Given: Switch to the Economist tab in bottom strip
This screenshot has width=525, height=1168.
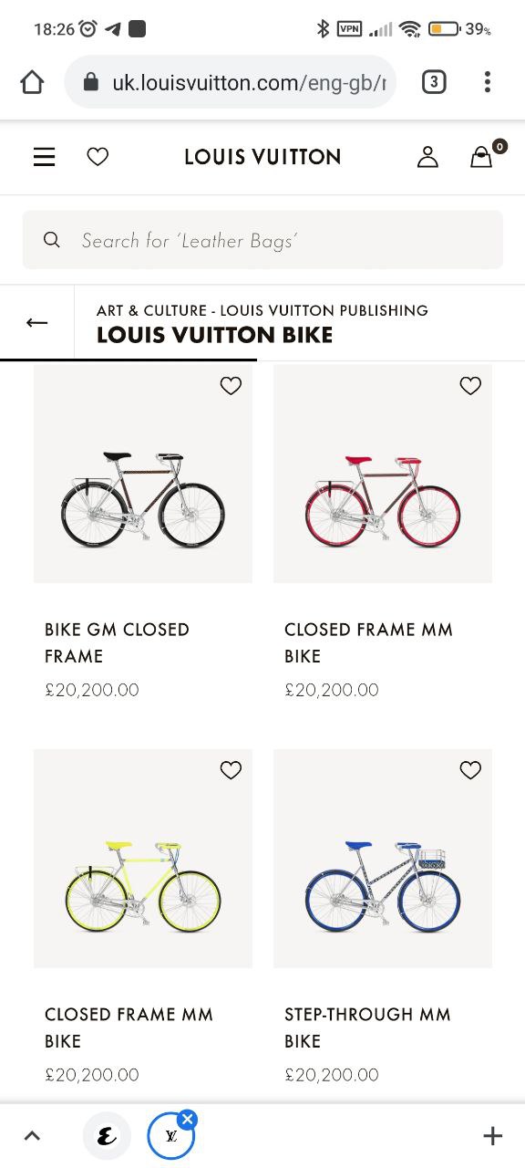Looking at the screenshot, I should click(107, 1136).
